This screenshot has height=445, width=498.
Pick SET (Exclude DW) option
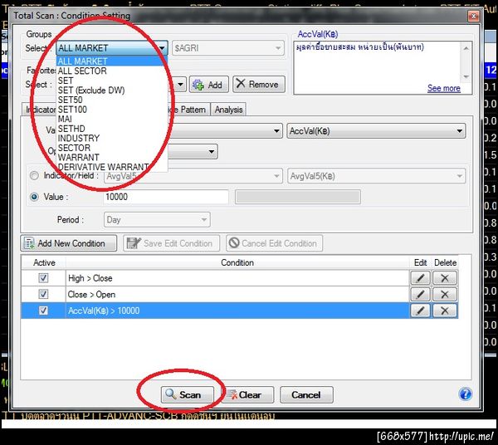pos(112,90)
